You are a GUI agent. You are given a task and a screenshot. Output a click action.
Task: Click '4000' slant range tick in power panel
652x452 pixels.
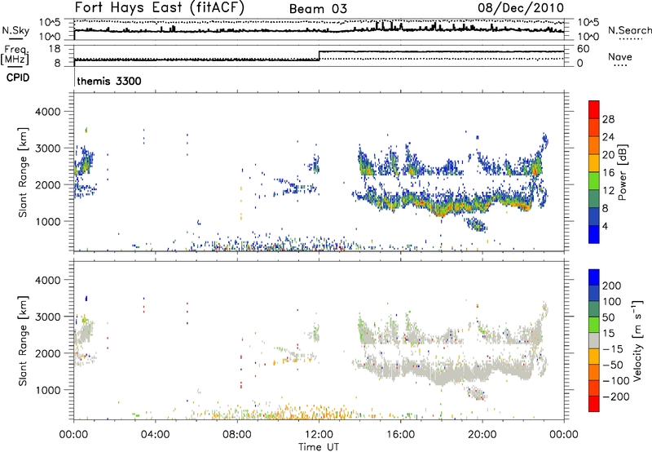pos(47,112)
